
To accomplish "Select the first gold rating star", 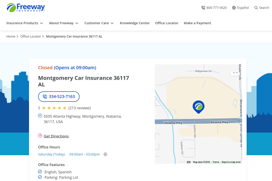I will pyautogui.click(x=44, y=108).
